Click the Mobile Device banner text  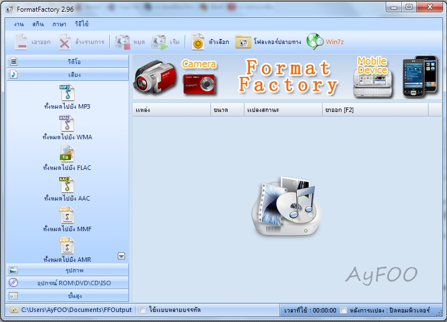[x=372, y=66]
